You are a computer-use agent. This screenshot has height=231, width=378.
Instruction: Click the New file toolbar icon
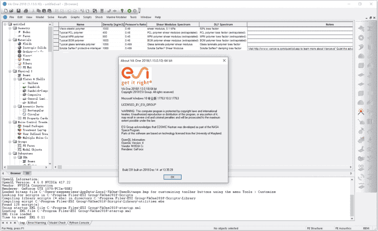click(x=6, y=11)
